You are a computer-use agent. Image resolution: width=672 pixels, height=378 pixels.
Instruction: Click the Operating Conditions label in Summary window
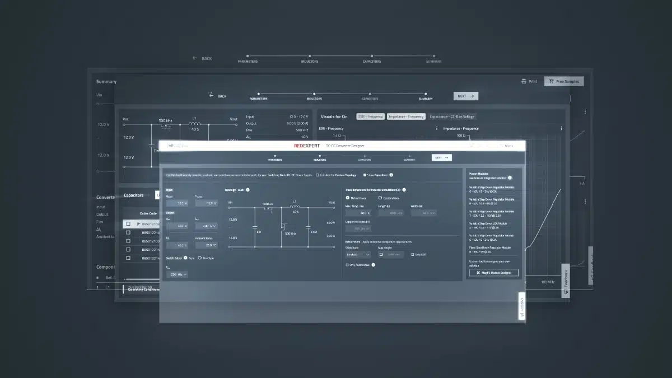coord(143,290)
